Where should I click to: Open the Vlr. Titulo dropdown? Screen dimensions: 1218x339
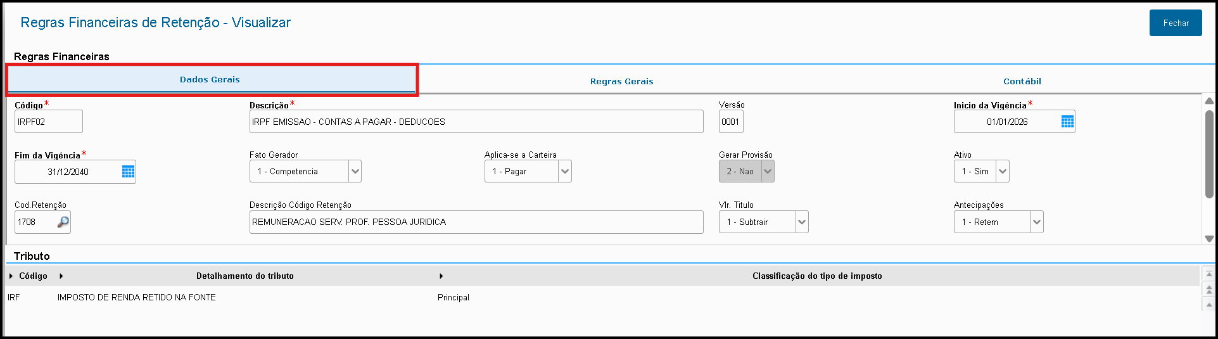(801, 222)
